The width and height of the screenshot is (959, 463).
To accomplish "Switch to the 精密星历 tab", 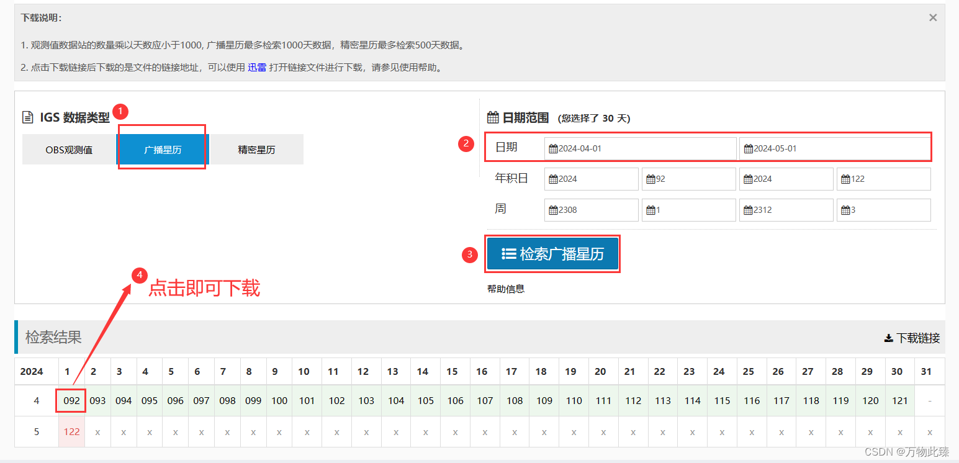I will click(257, 149).
